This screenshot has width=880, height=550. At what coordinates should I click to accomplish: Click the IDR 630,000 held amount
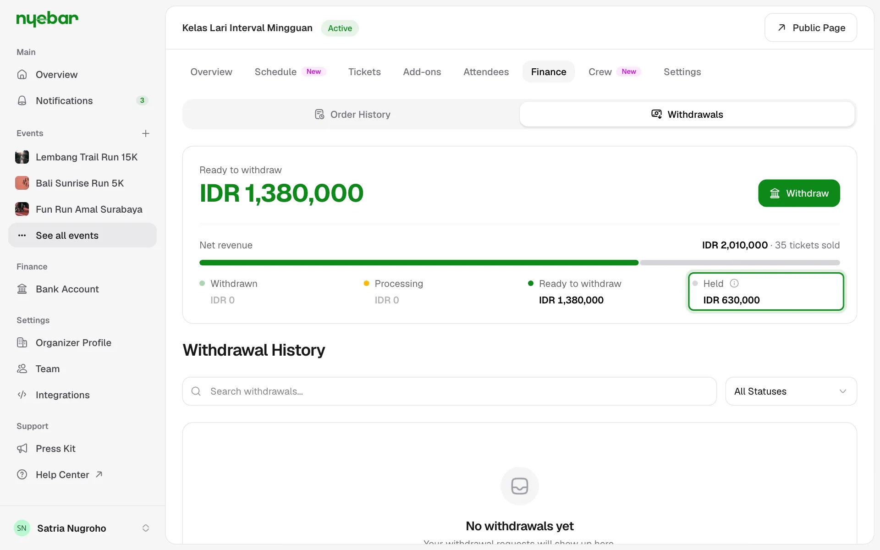click(x=731, y=300)
